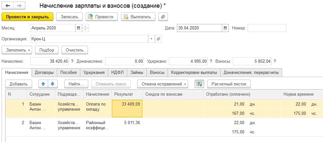
Task: Click the Расчетный листок button
Action: point(229,84)
